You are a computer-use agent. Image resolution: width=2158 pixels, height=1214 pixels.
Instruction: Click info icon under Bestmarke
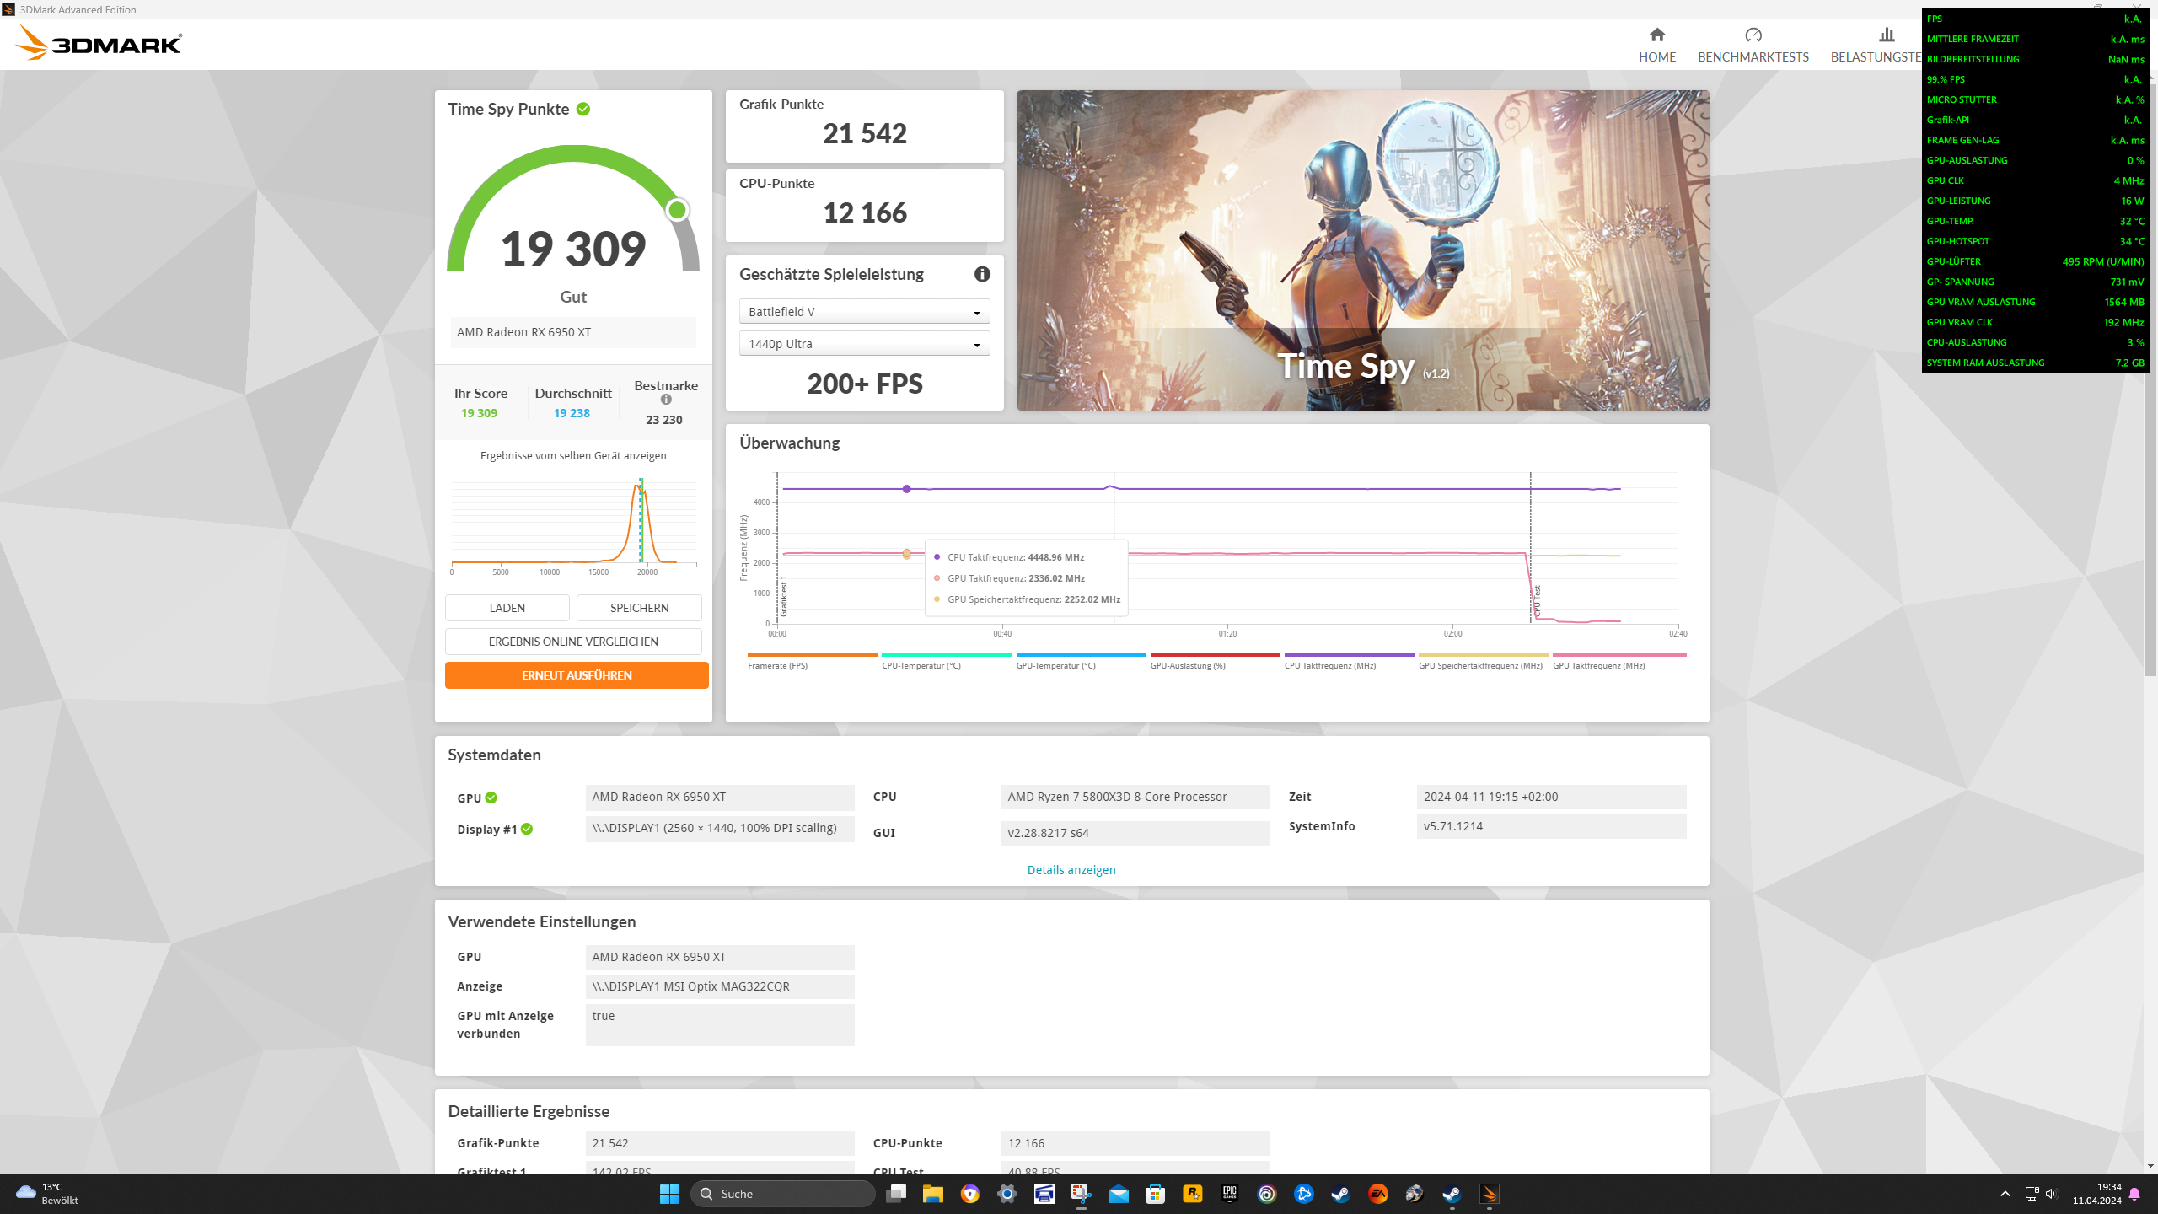click(666, 400)
